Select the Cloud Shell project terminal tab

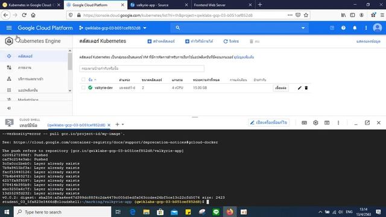[77, 125]
